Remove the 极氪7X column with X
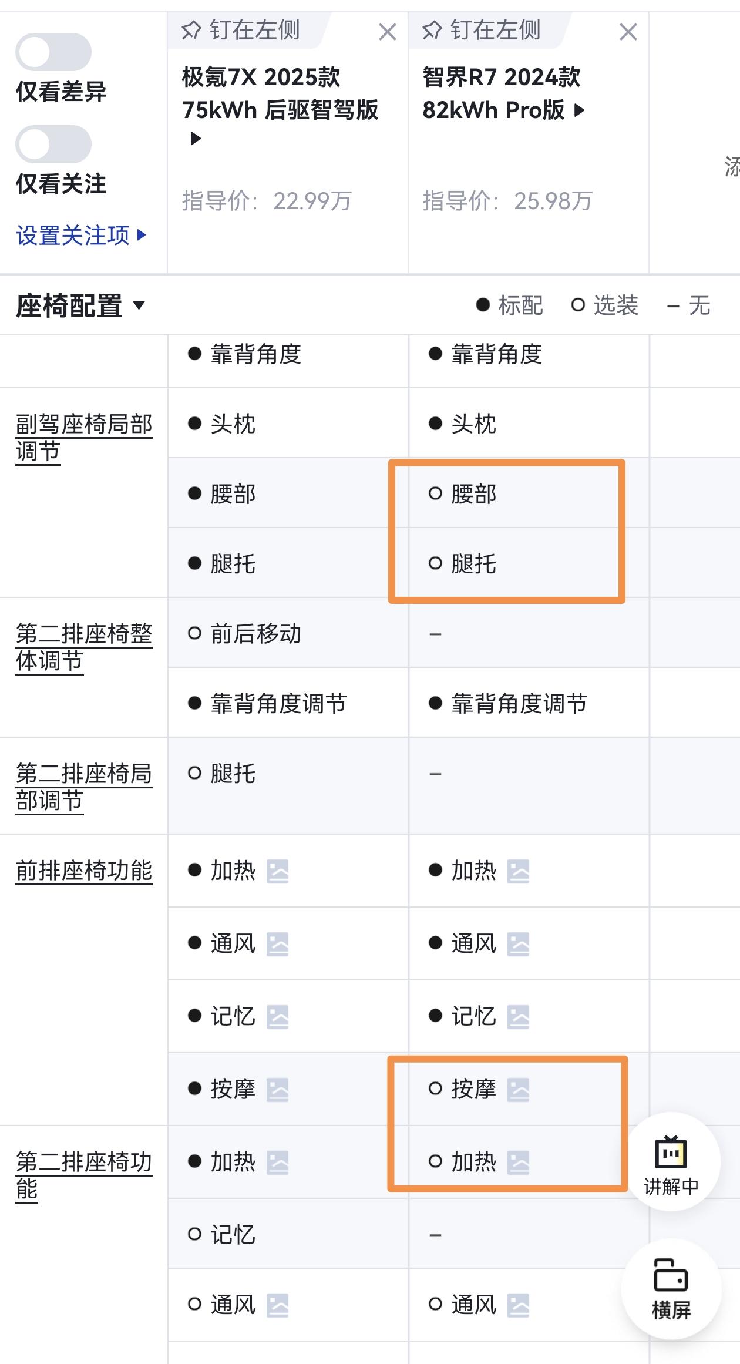The width and height of the screenshot is (740, 1364). click(x=388, y=32)
